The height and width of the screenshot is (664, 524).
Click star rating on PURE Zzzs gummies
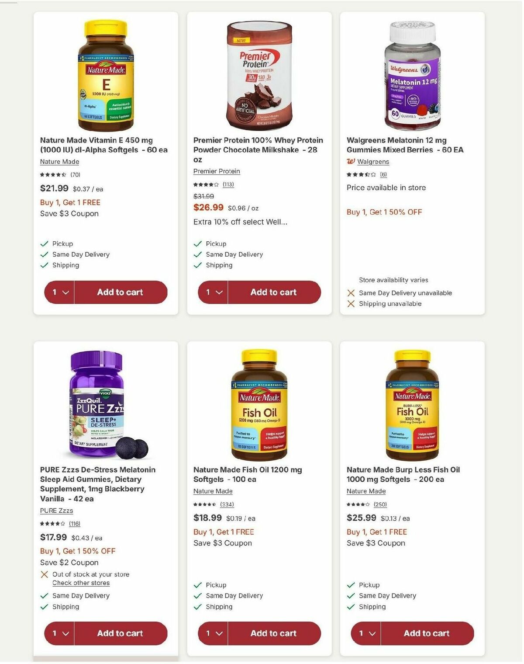[52, 523]
